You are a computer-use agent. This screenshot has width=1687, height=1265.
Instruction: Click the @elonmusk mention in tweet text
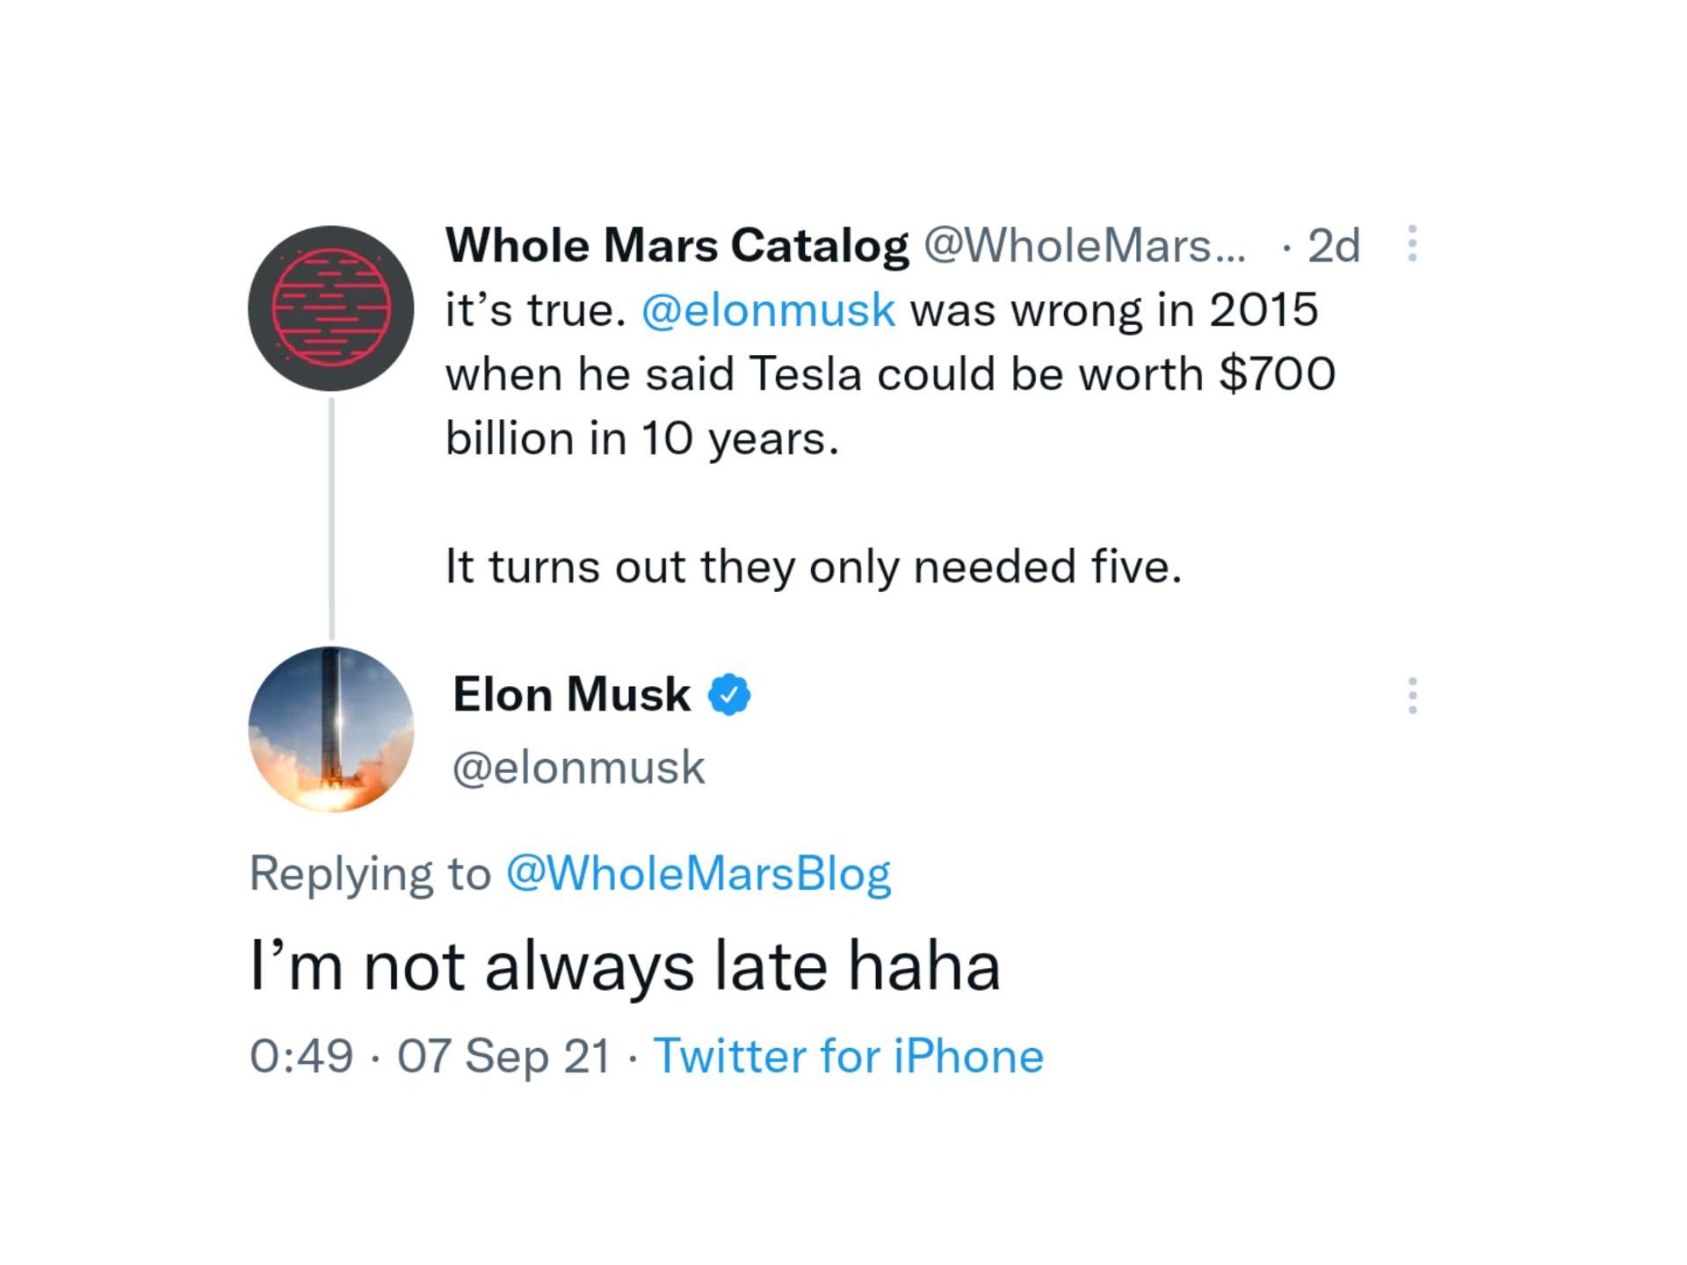tap(769, 310)
